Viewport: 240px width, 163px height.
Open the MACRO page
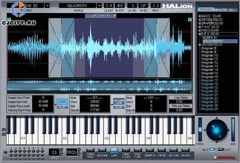(185, 150)
